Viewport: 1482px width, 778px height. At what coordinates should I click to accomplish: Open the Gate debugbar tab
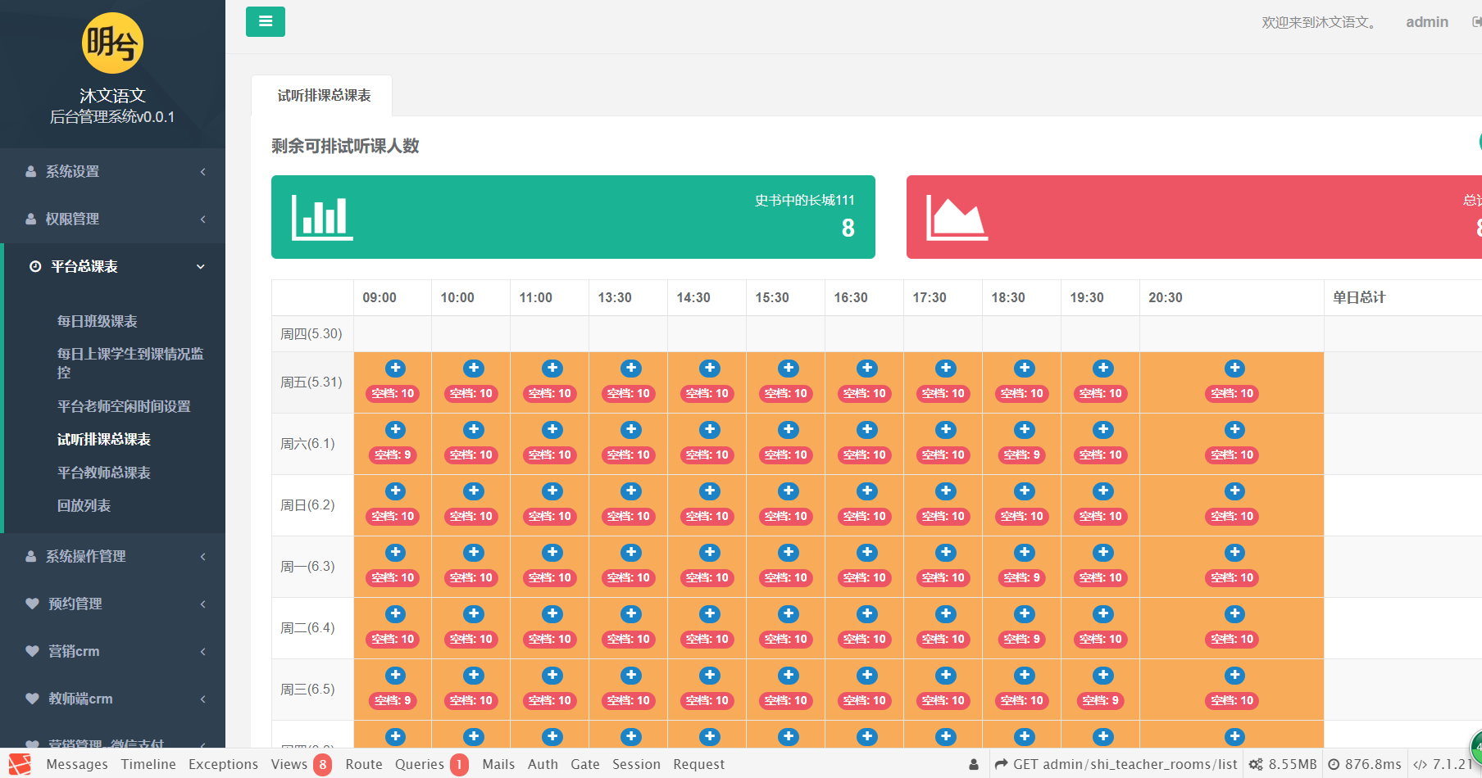click(585, 764)
